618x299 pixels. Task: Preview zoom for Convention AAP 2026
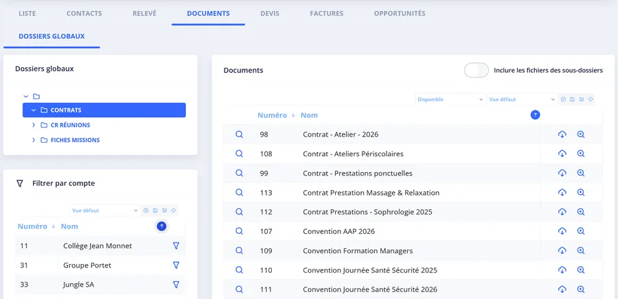point(580,231)
